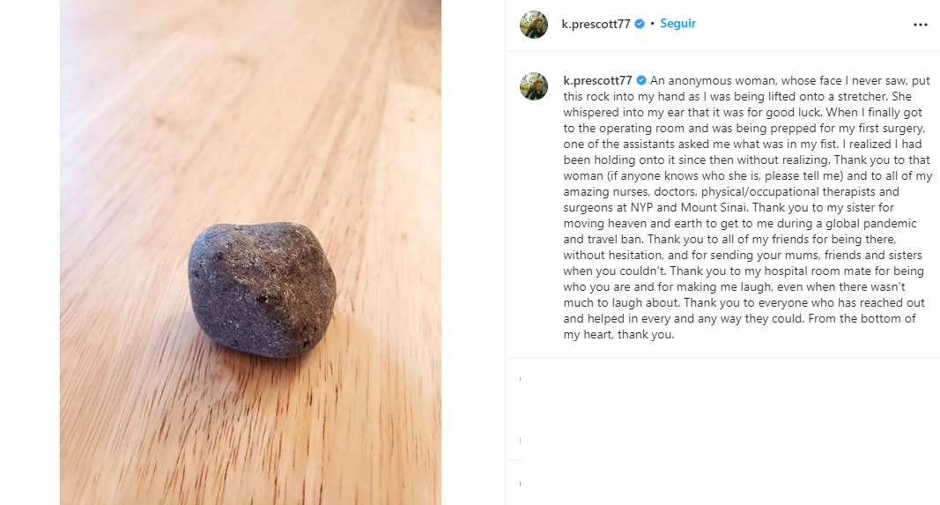Open the k.prescott77 username link in header

coord(596,24)
